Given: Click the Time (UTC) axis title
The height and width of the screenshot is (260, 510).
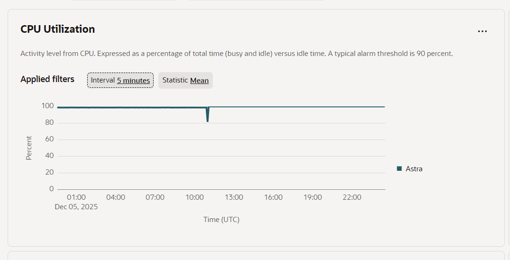Looking at the screenshot, I should click(x=221, y=220).
